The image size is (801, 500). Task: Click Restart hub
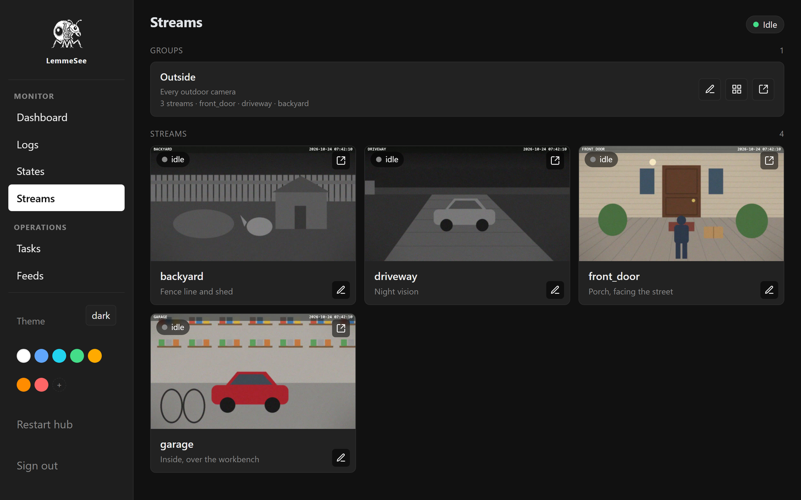click(x=44, y=424)
